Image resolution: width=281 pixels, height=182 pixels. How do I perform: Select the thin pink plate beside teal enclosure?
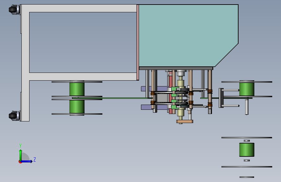coord(138,42)
